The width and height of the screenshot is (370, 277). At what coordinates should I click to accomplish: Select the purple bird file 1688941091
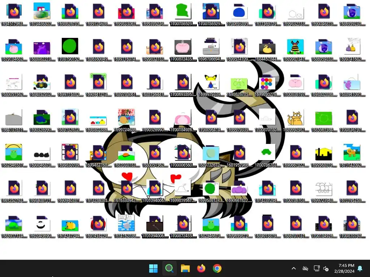[x=352, y=85]
